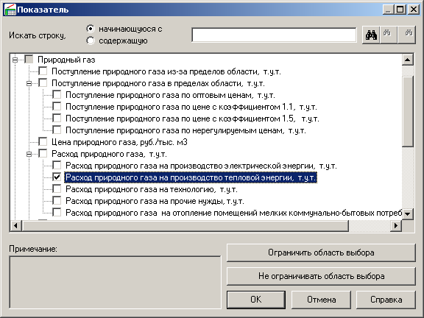
Task: Select the highlighted 'производство тепловой энергии' row
Action: (191, 177)
